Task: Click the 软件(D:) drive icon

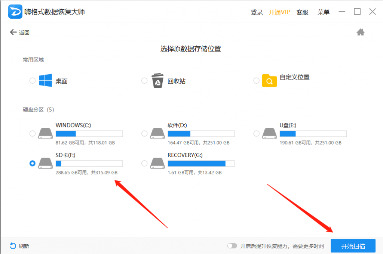Action: [x=157, y=133]
